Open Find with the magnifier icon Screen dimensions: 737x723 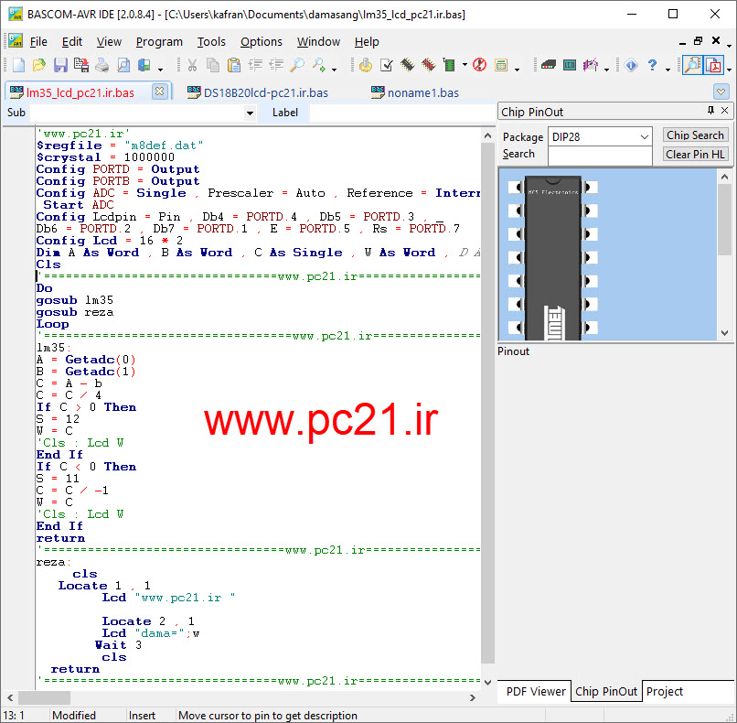(x=297, y=65)
